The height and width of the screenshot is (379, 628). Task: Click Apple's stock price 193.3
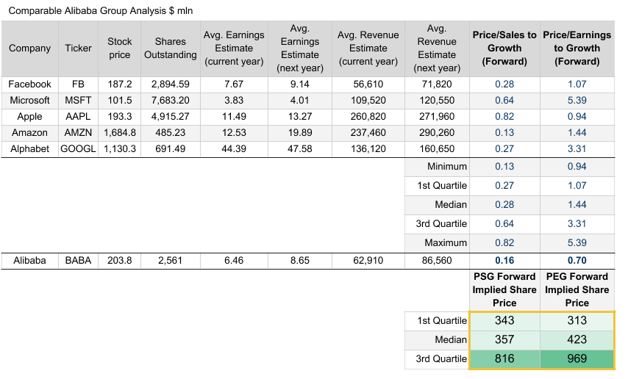120,116
